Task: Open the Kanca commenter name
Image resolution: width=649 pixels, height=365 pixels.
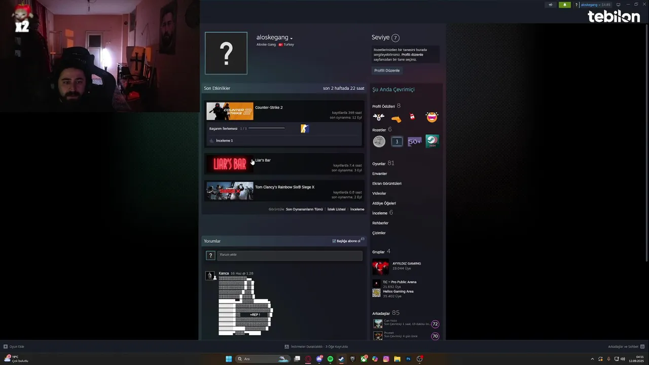Action: (224, 273)
